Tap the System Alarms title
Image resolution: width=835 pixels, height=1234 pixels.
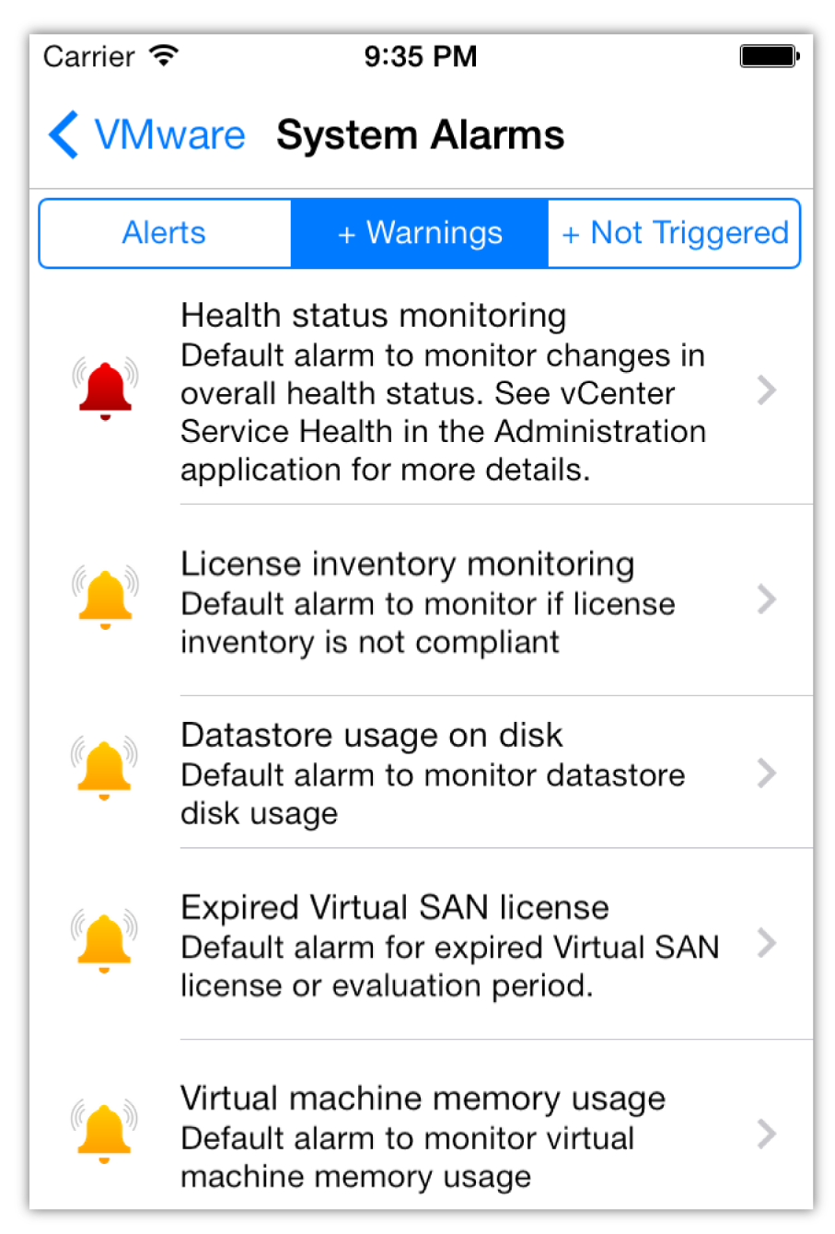pyautogui.click(x=420, y=135)
